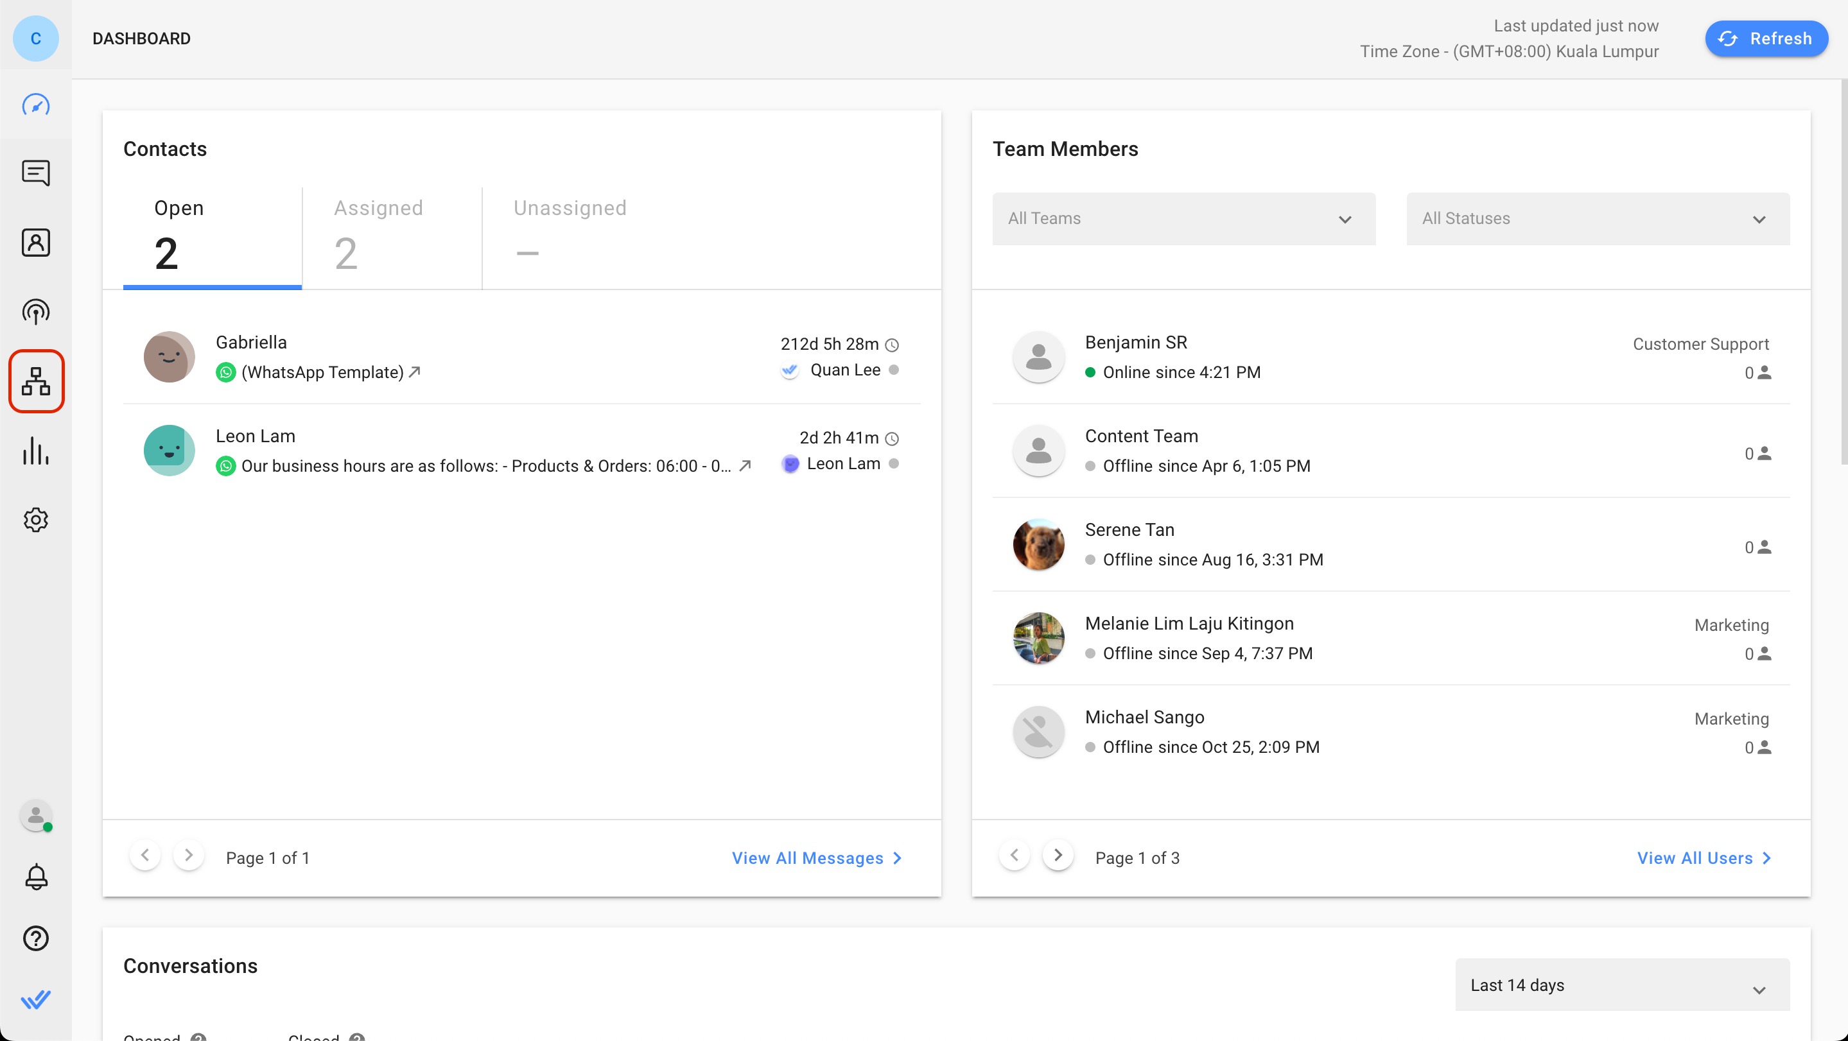The image size is (1848, 1041).
Task: Toggle online status for Benjamin SR
Action: (x=1090, y=373)
